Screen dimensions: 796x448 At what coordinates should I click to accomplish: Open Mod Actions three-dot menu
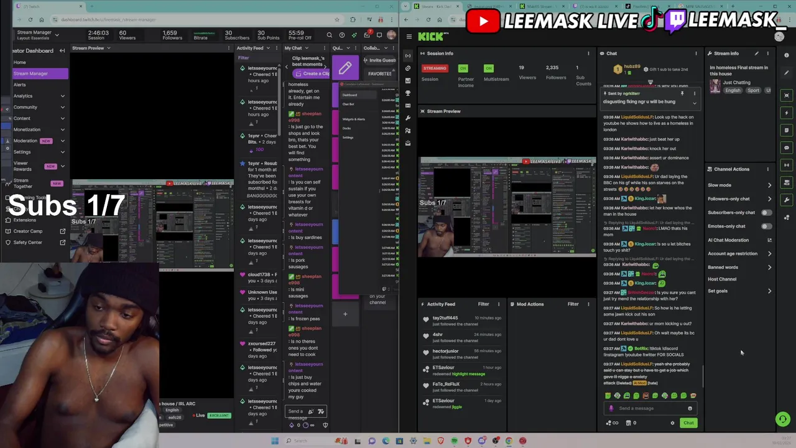588,304
